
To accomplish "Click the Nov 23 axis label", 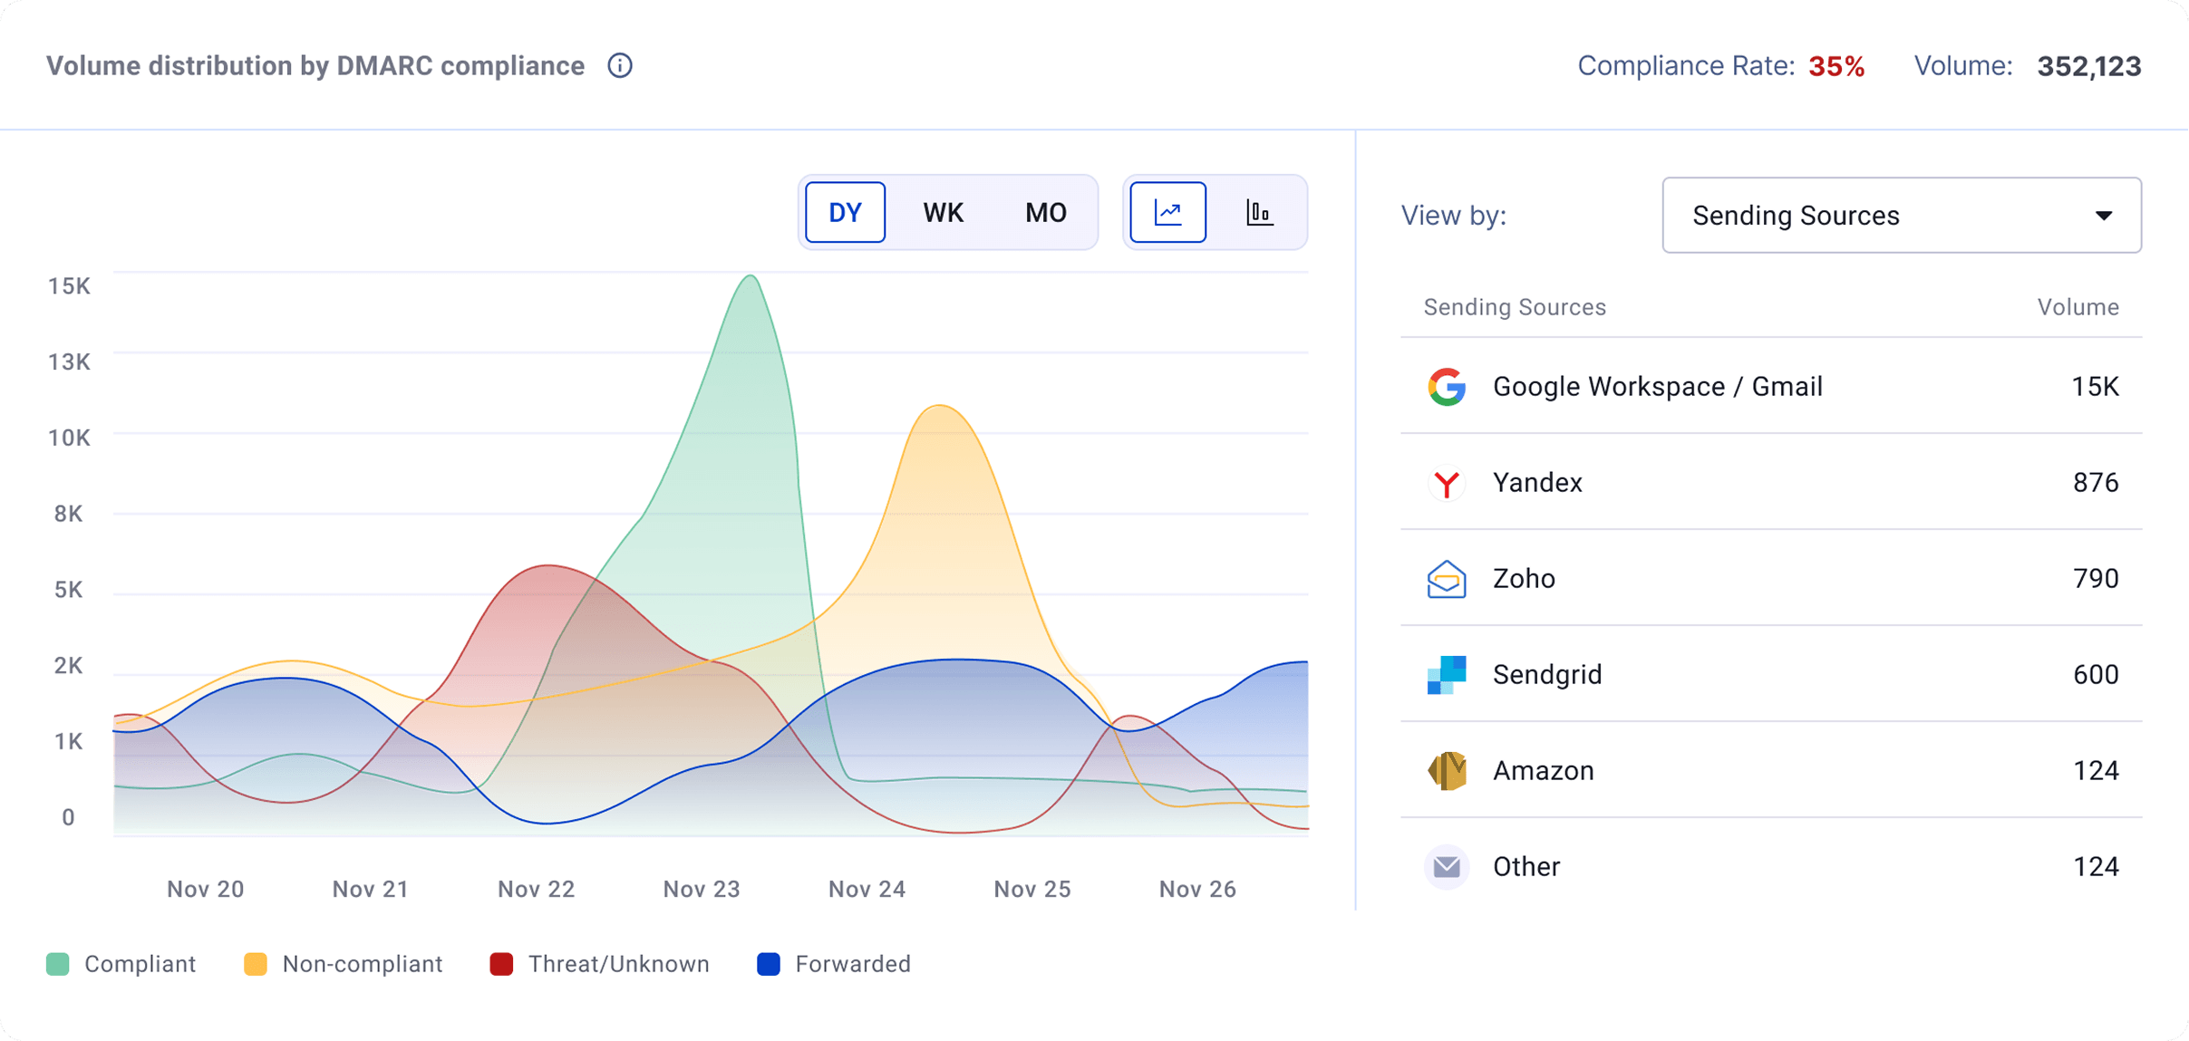I will [702, 889].
